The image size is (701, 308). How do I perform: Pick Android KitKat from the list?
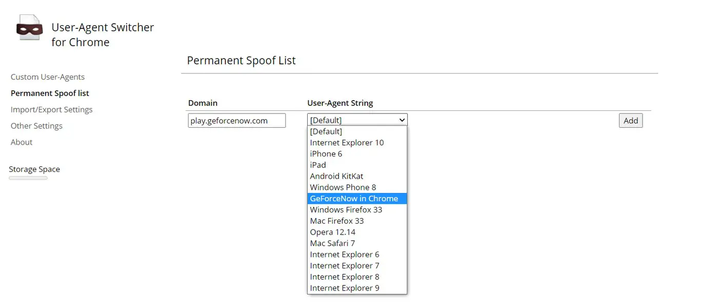coord(357,176)
